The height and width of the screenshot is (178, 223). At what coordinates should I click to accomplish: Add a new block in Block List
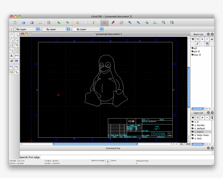click(202, 39)
